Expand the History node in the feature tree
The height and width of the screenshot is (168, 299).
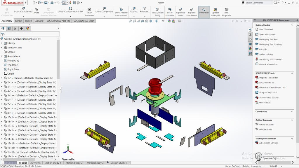click(x=1, y=43)
